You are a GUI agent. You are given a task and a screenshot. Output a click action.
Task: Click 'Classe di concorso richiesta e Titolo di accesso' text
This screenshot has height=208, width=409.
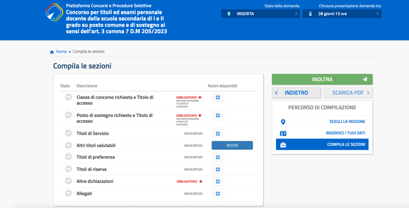[115, 100]
